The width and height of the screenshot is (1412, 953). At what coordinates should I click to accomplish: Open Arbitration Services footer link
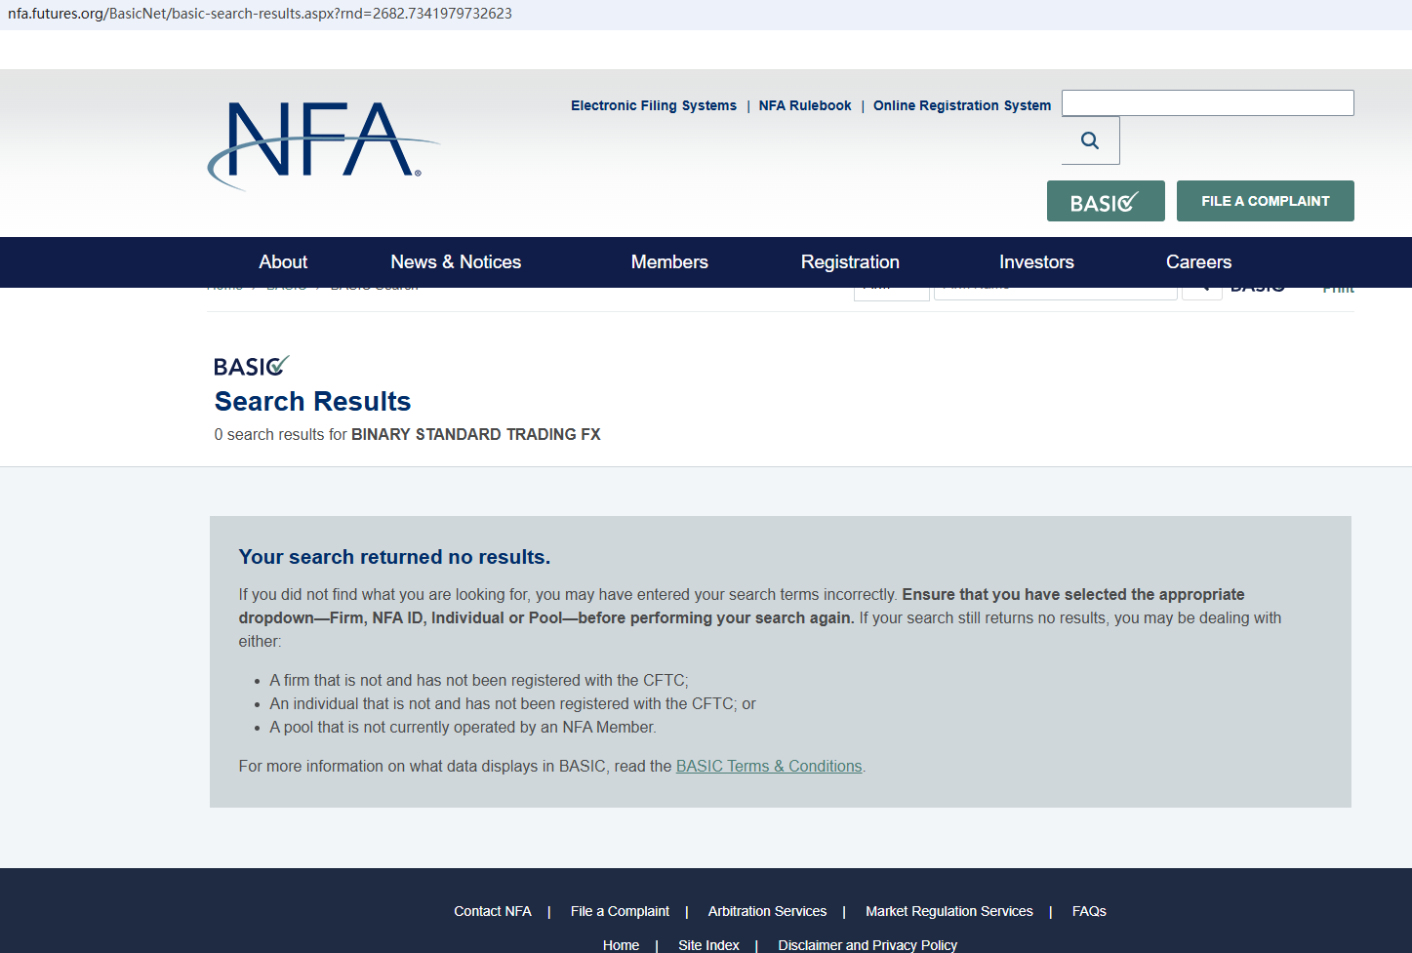[767, 911]
